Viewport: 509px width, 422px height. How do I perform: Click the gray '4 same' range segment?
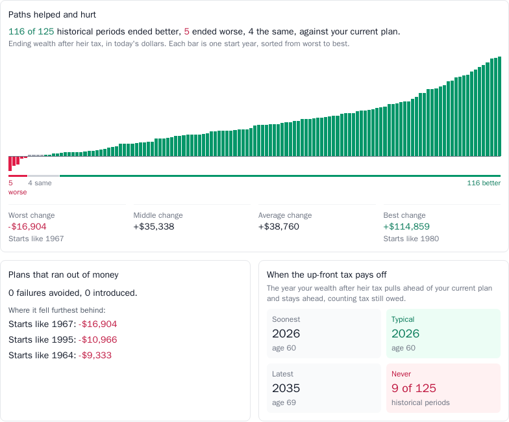tap(43, 176)
